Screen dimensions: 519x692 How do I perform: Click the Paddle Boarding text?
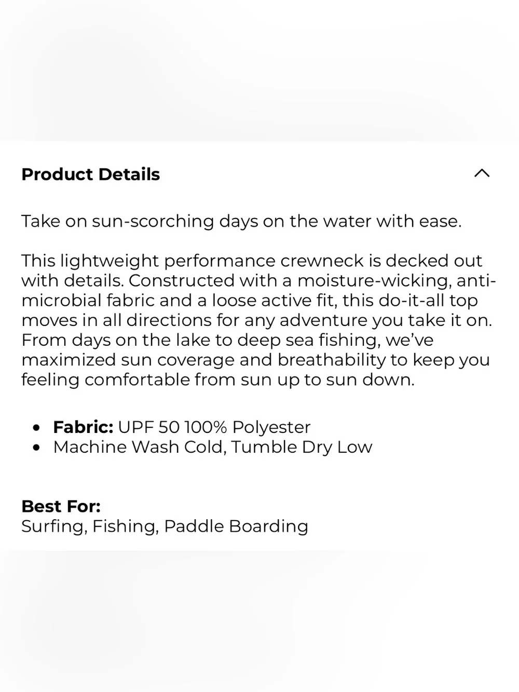click(x=236, y=526)
